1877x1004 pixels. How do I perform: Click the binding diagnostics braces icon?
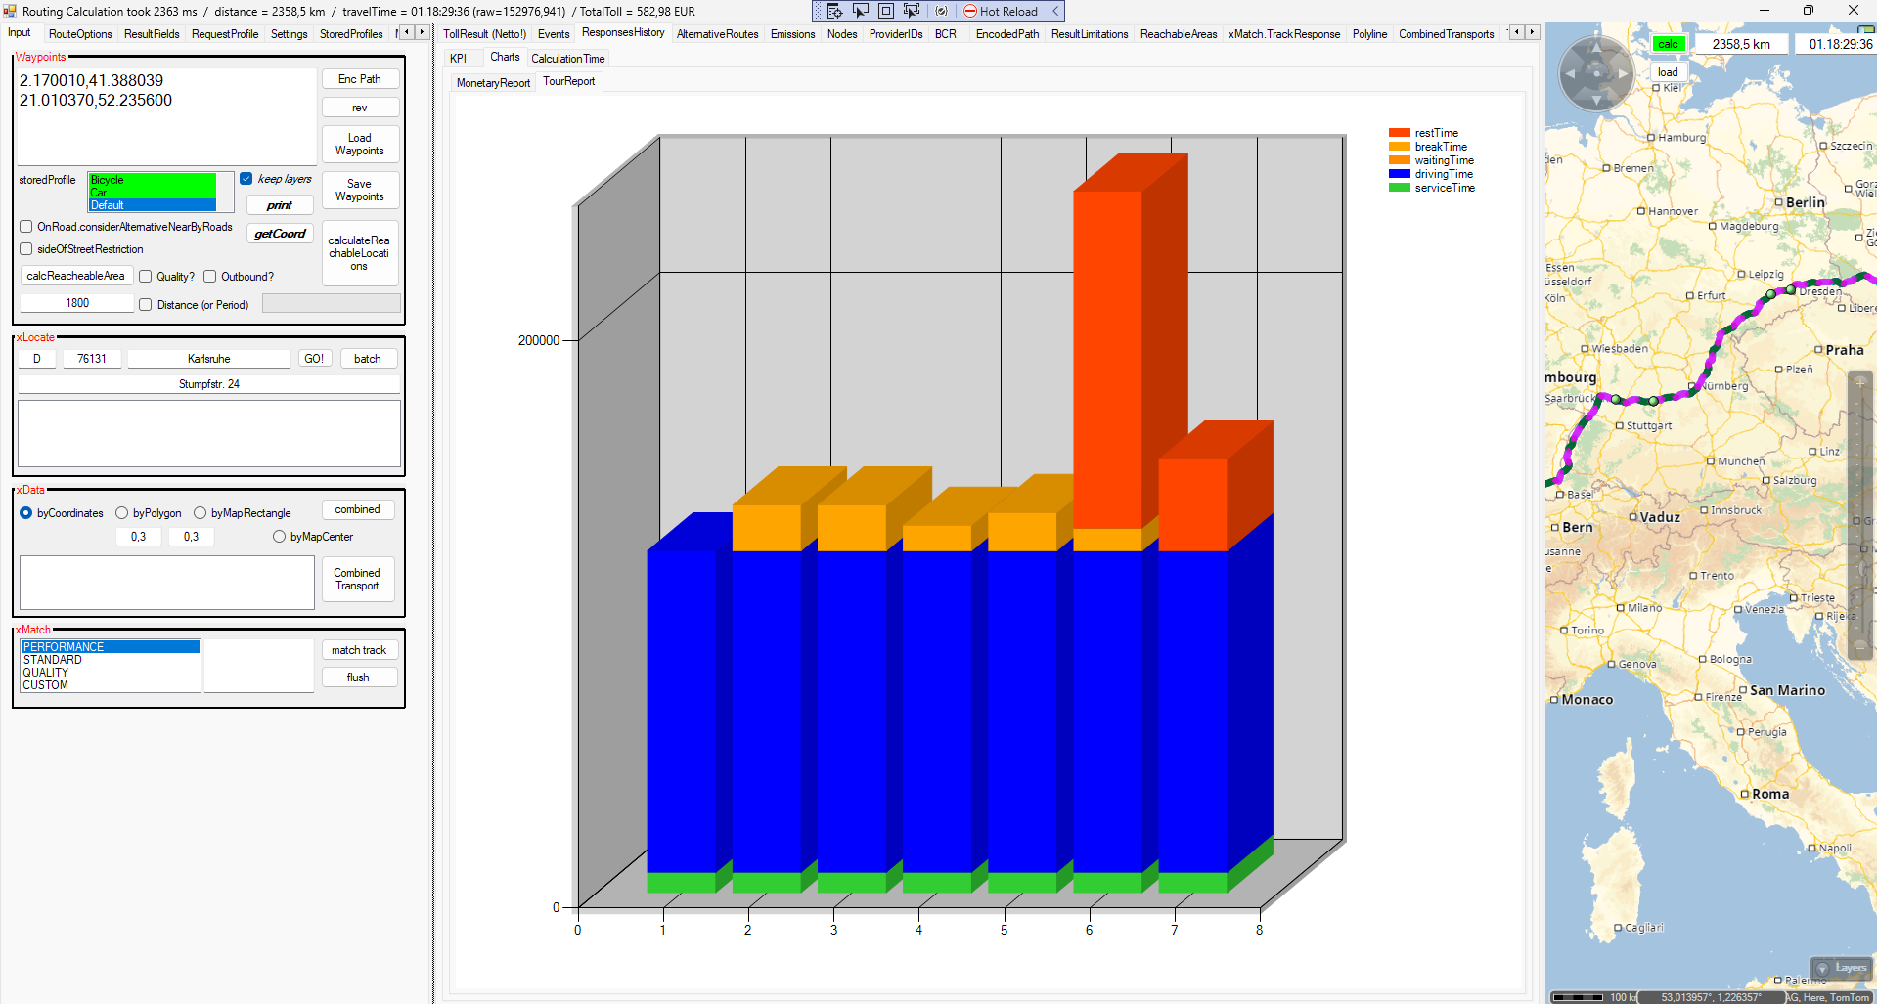coord(941,11)
